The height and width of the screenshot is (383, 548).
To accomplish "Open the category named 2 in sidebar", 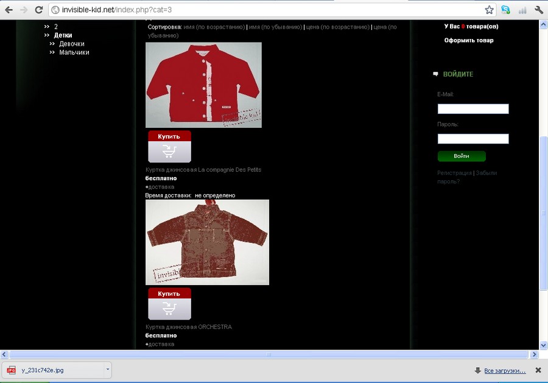I will pos(56,27).
